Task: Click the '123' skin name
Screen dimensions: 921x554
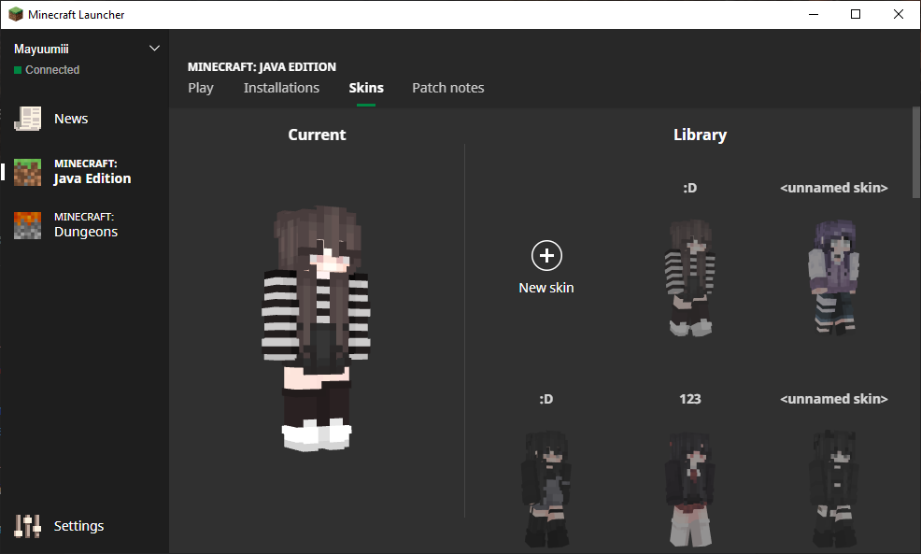Action: tap(690, 399)
